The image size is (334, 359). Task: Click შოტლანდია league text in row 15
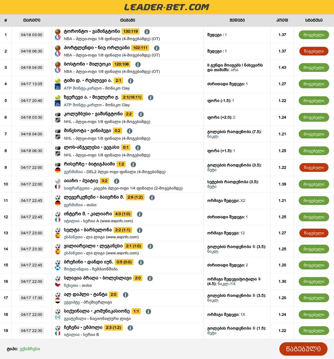point(91,269)
